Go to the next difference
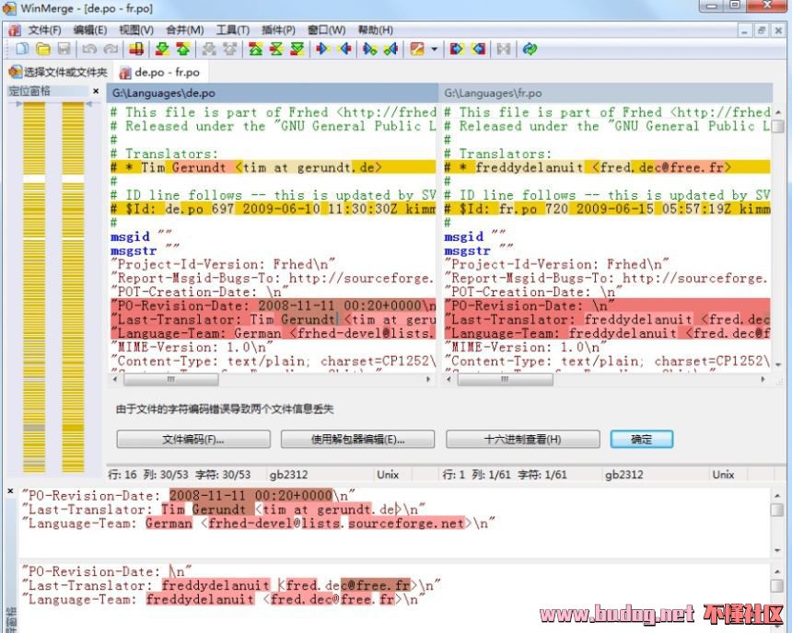Viewport: 792px width, 633px height. (161, 49)
